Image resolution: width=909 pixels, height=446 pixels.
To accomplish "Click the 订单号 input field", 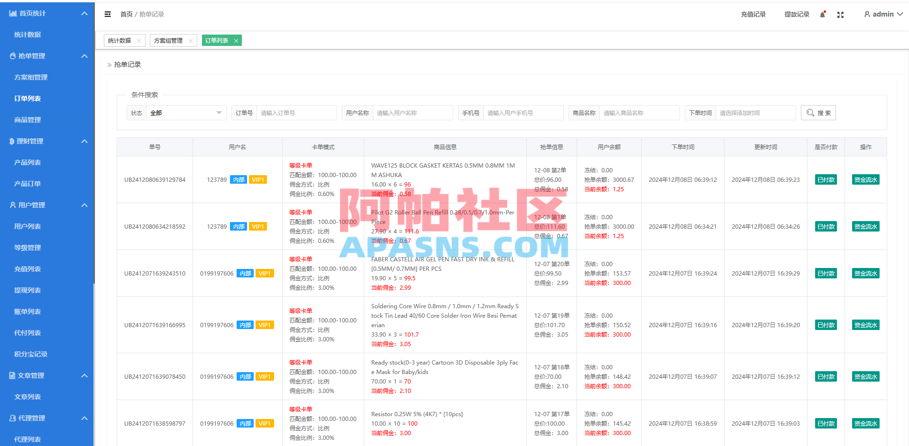I will click(296, 113).
